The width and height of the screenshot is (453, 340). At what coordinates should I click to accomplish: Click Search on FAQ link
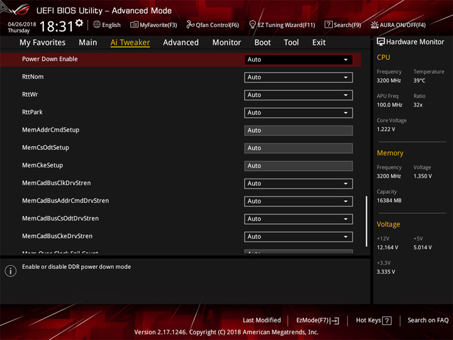click(x=428, y=320)
